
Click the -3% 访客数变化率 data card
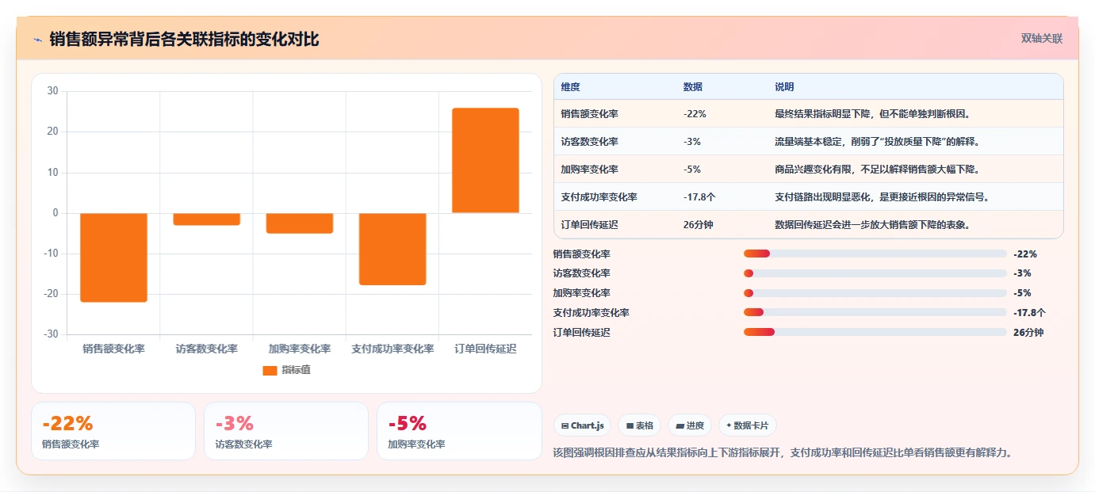(x=286, y=431)
